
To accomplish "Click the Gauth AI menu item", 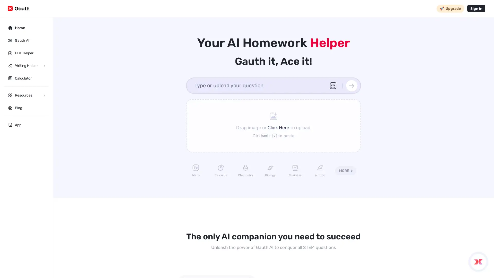I will click(22, 40).
